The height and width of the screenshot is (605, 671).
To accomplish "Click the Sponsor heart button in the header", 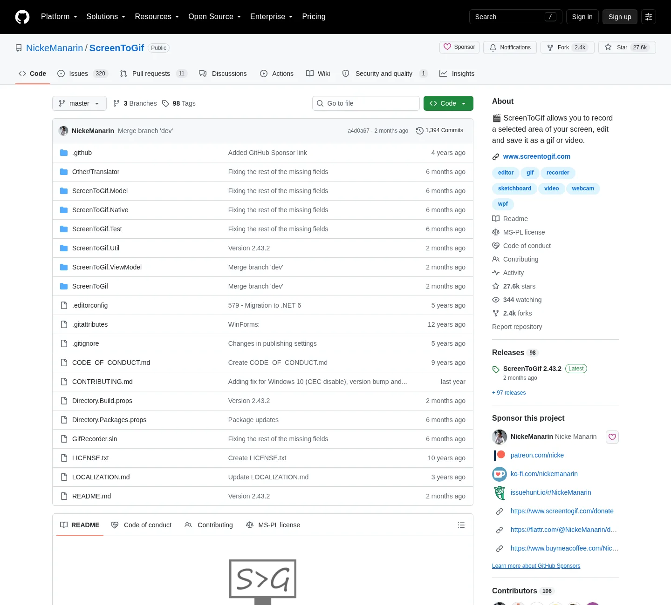I will pos(459,47).
